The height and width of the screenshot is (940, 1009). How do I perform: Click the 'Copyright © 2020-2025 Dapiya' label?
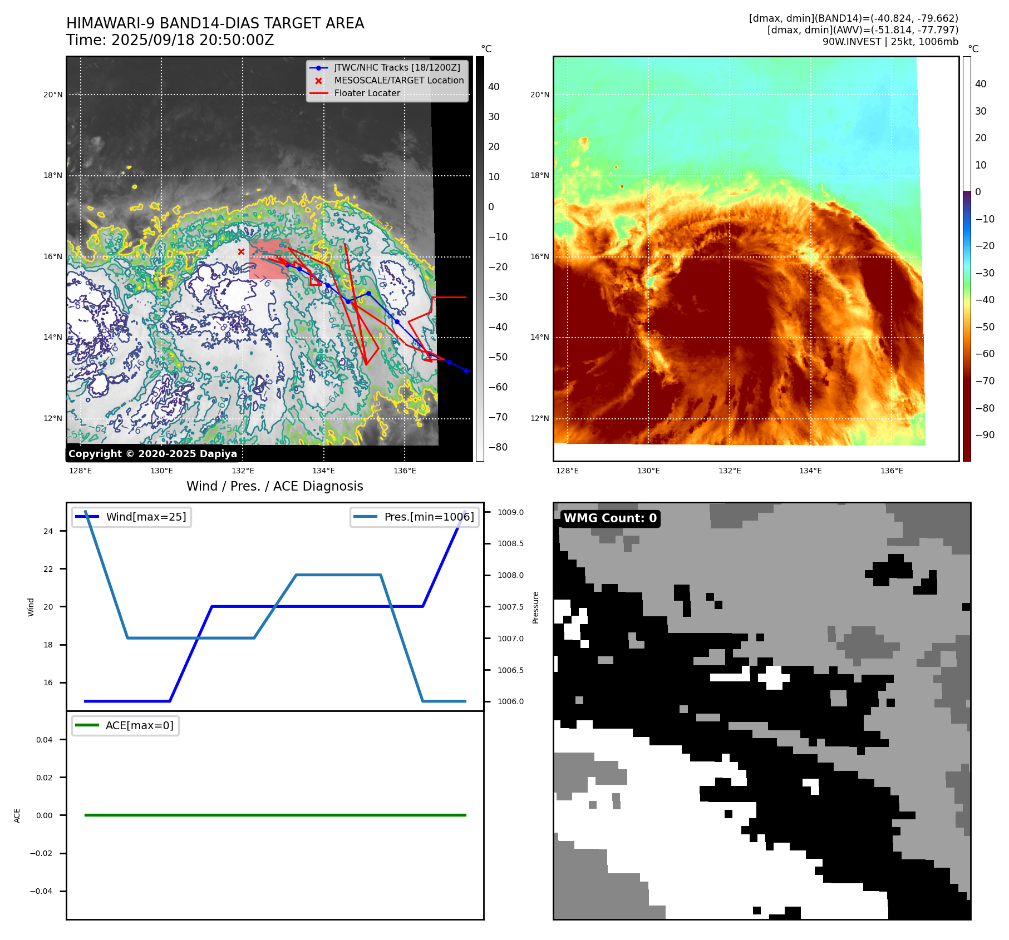pos(153,454)
